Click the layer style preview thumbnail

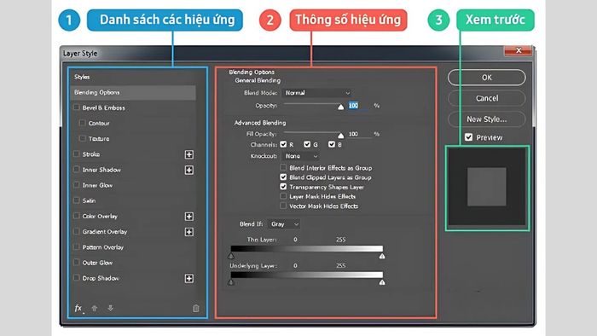tap(487, 188)
